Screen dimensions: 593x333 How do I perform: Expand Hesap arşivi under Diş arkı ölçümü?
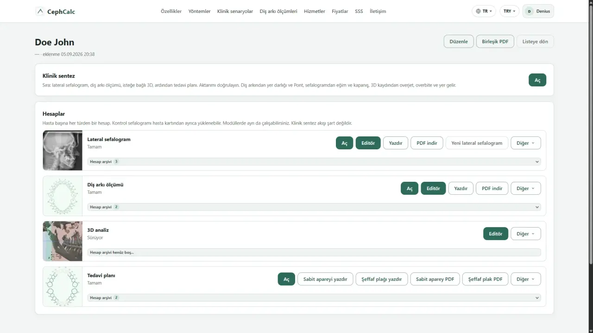point(314,207)
